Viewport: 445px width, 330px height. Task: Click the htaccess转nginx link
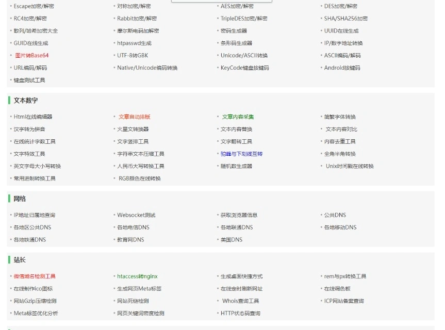137,277
